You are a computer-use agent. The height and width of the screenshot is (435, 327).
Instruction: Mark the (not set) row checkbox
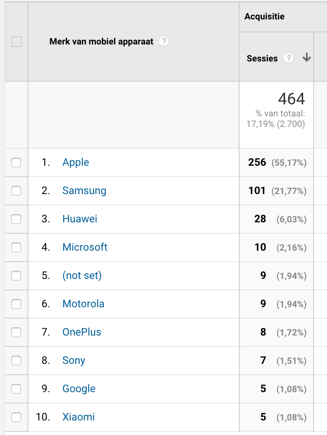[16, 276]
